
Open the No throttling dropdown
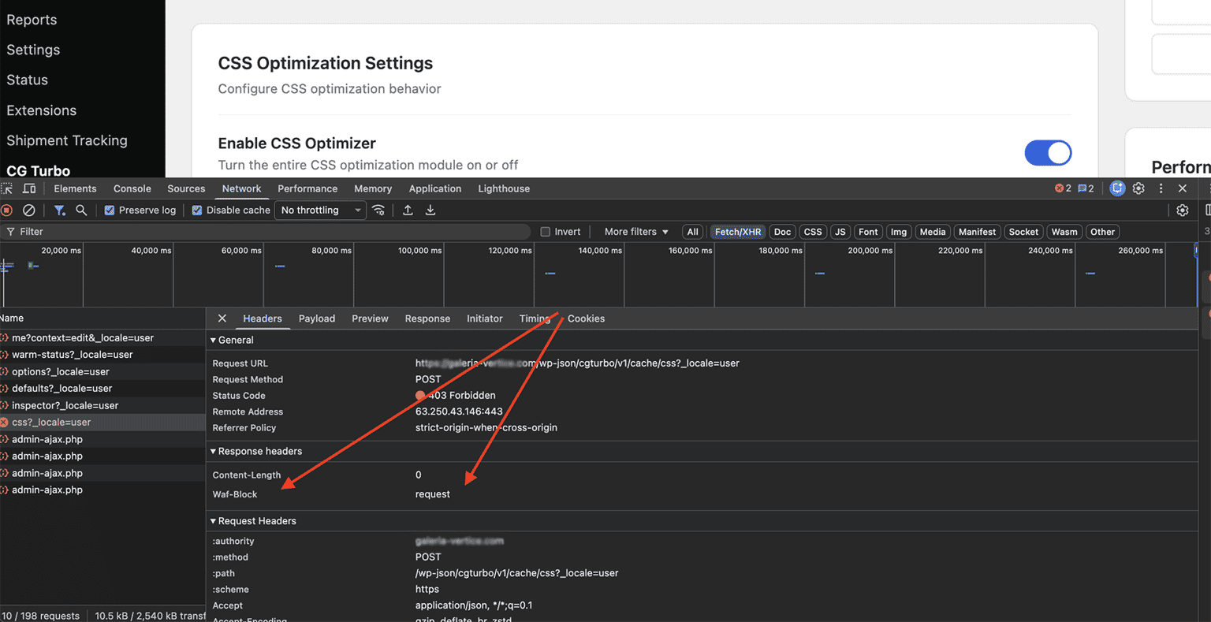click(x=321, y=210)
